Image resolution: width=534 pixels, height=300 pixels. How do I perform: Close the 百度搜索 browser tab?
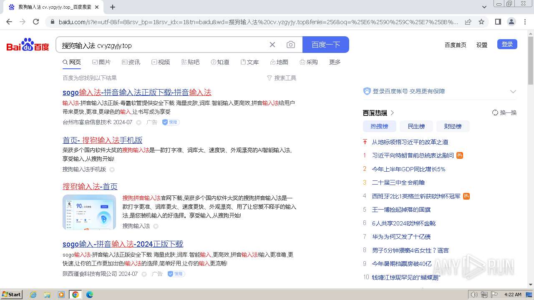click(97, 7)
